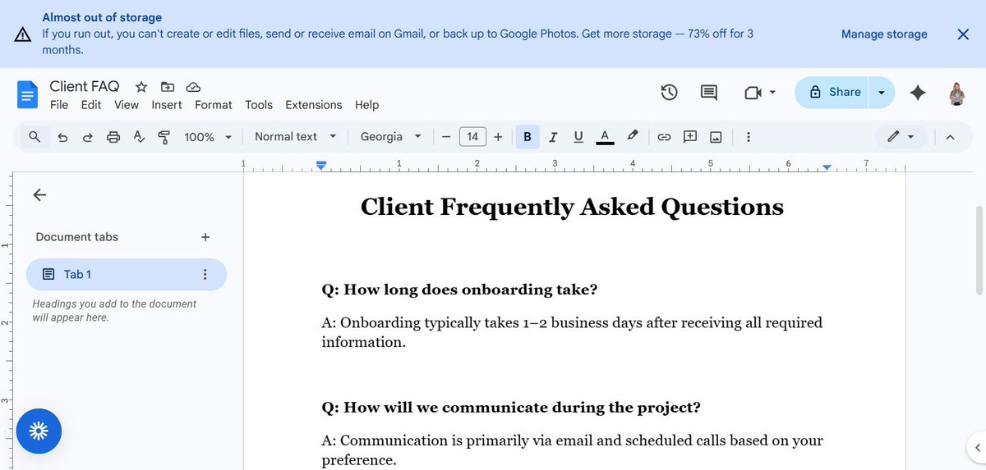Increase the font size

pyautogui.click(x=498, y=137)
